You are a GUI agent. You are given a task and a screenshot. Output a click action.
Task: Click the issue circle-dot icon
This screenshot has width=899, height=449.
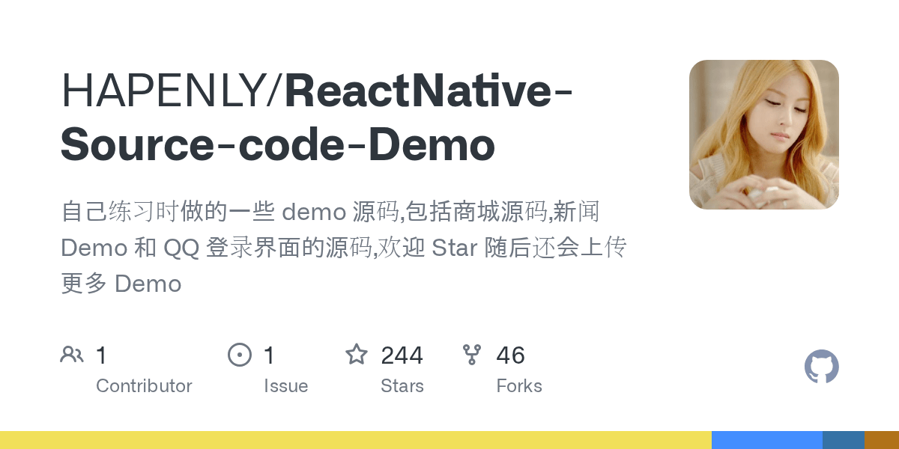coord(240,355)
